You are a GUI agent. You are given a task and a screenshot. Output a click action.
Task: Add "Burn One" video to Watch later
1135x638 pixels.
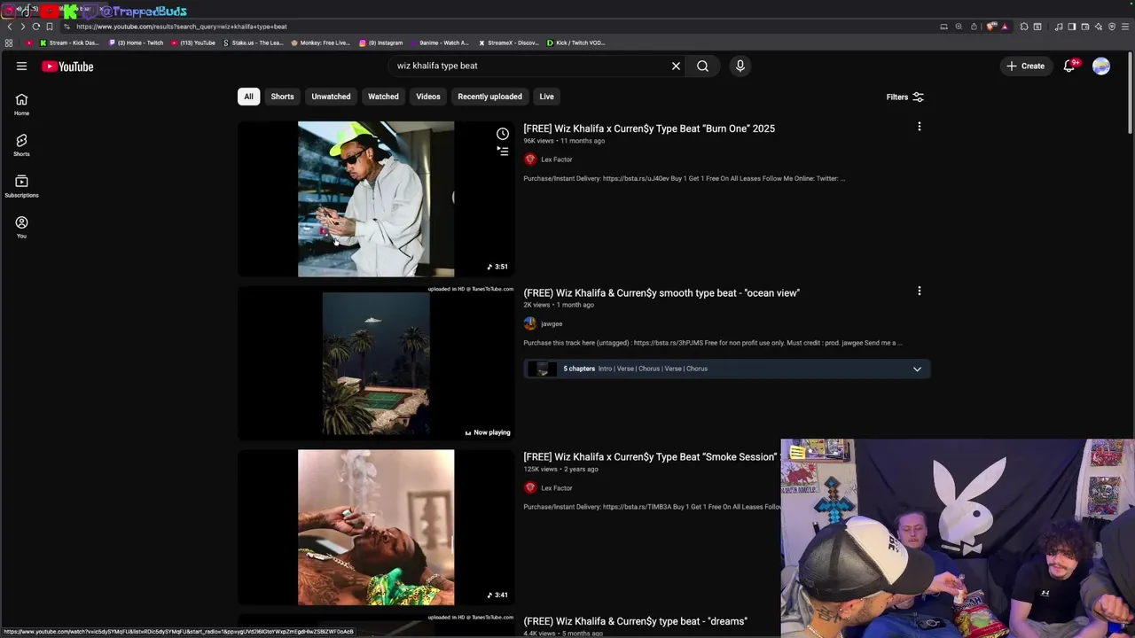[503, 134]
